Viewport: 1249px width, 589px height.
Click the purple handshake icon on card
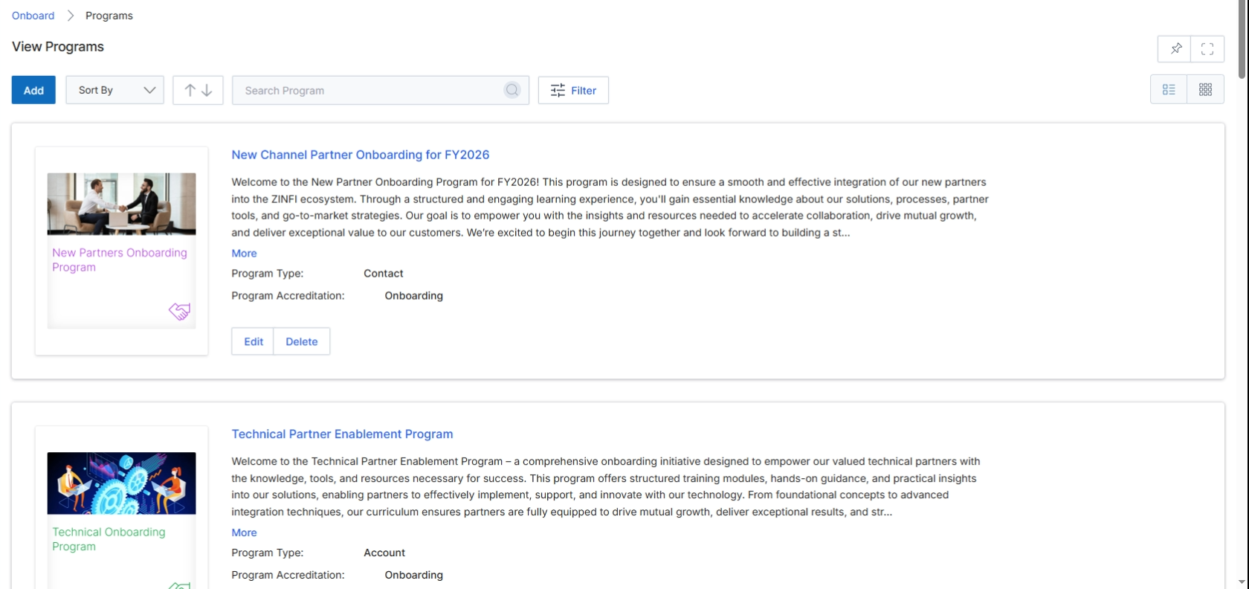click(179, 311)
